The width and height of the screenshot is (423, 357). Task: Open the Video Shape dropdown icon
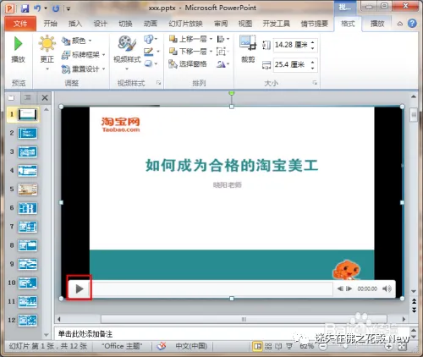[151, 39]
